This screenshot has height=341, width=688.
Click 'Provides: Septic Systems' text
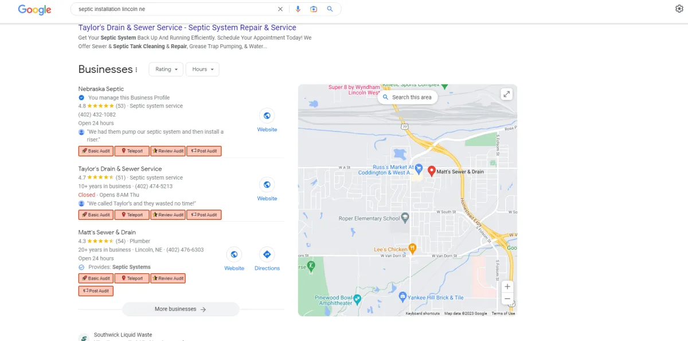[x=119, y=267]
